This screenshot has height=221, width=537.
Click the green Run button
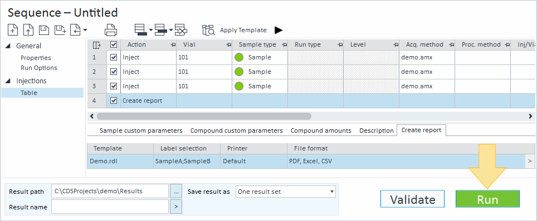(x=487, y=199)
